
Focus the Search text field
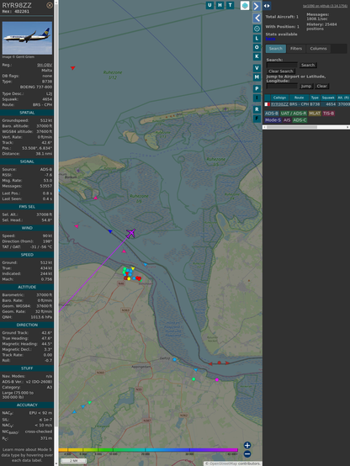(x=282, y=65)
